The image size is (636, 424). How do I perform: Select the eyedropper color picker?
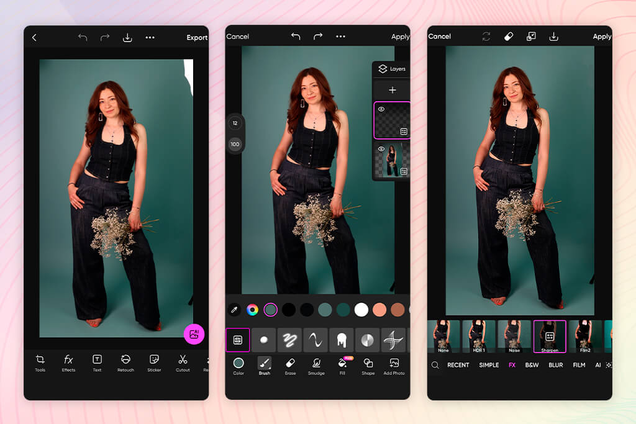click(x=234, y=310)
